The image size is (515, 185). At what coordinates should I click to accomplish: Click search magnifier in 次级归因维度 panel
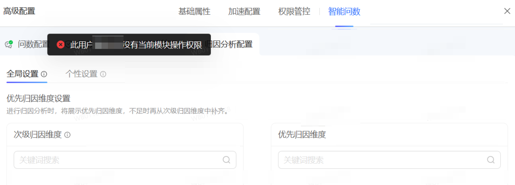click(226, 160)
